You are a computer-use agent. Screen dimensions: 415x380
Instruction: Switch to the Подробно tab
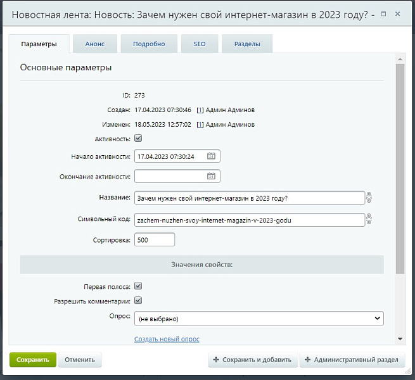click(149, 44)
